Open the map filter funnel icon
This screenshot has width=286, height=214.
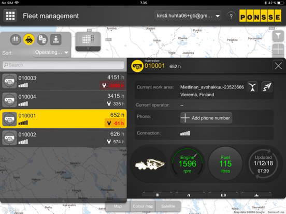[278, 36]
